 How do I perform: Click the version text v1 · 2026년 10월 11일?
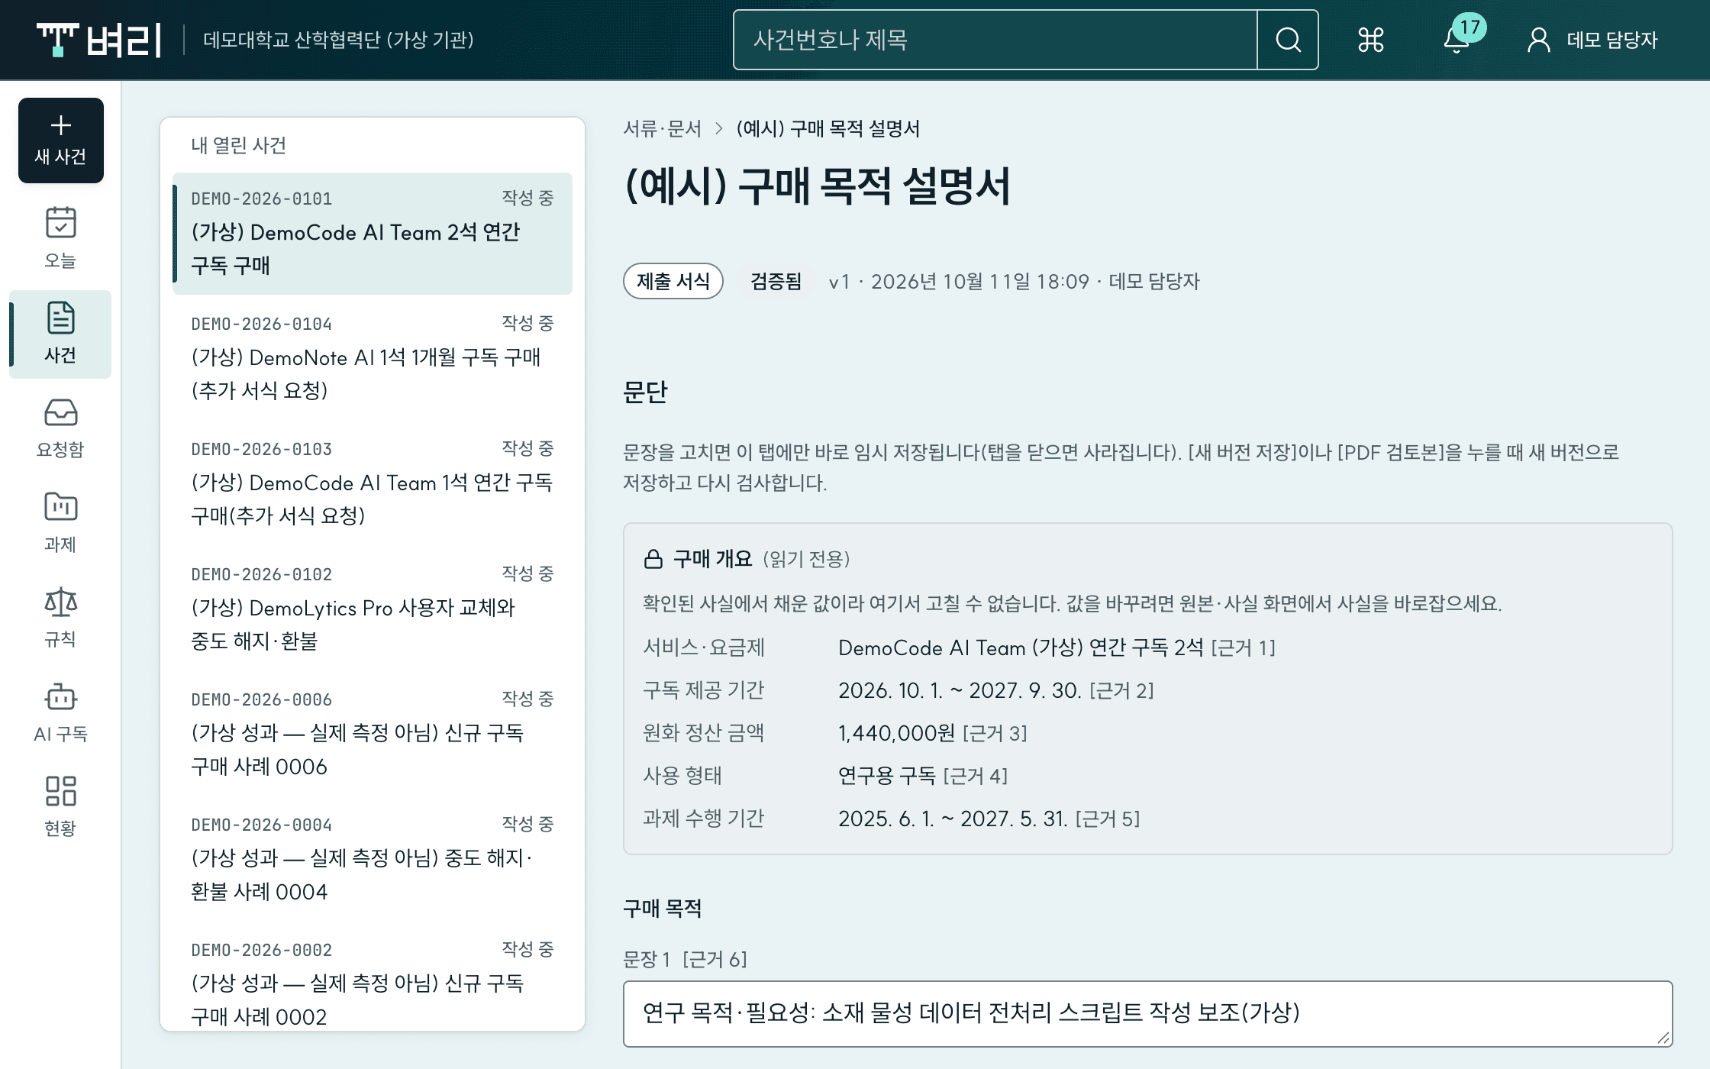(x=1014, y=281)
